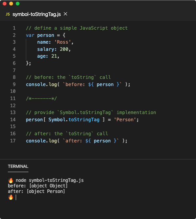
Task: Click the green maximize window button
Action: (x=18, y=4)
